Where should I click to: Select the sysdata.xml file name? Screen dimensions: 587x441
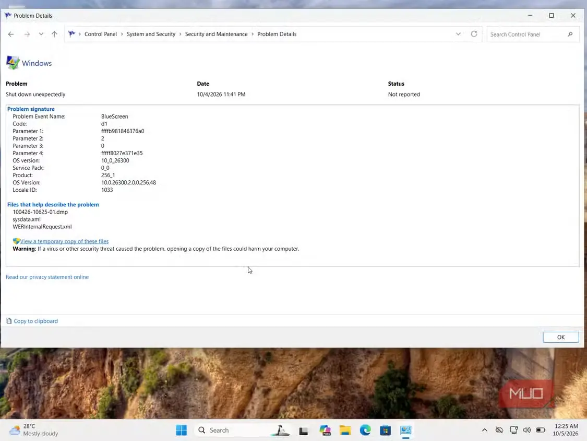point(27,219)
